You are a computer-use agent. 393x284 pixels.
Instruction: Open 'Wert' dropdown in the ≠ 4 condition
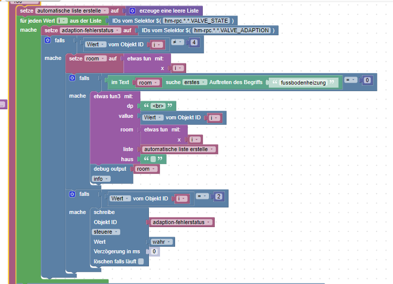tap(95, 44)
